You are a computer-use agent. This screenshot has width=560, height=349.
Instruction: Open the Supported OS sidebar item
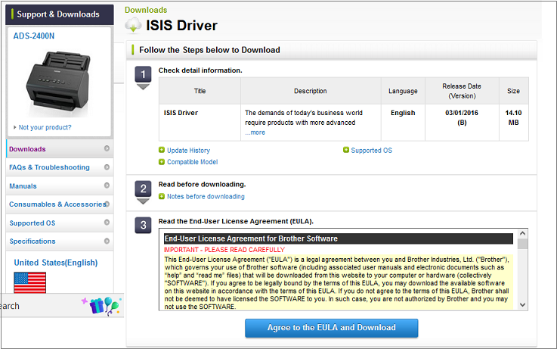point(60,223)
